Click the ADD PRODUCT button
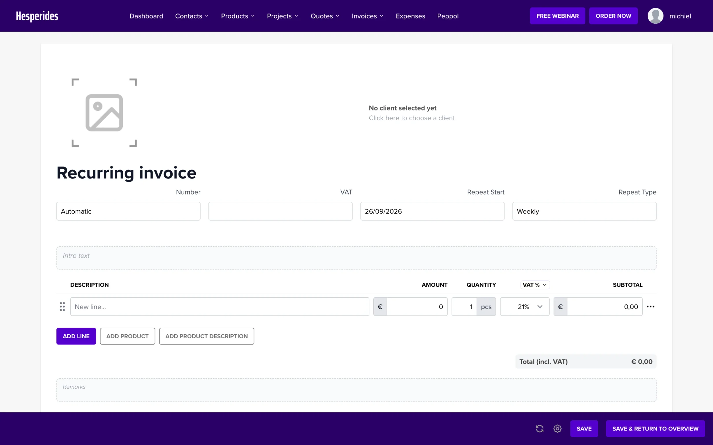 127,336
